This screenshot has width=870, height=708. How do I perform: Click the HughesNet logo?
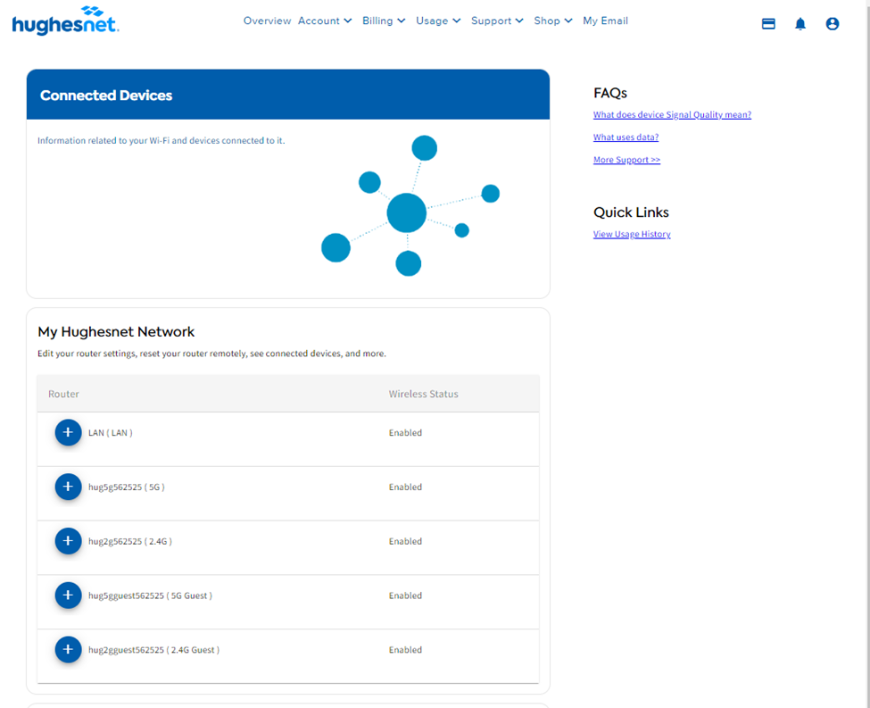pyautogui.click(x=64, y=21)
